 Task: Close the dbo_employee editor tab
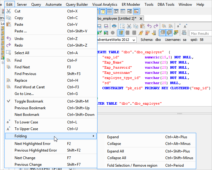pos(140,18)
